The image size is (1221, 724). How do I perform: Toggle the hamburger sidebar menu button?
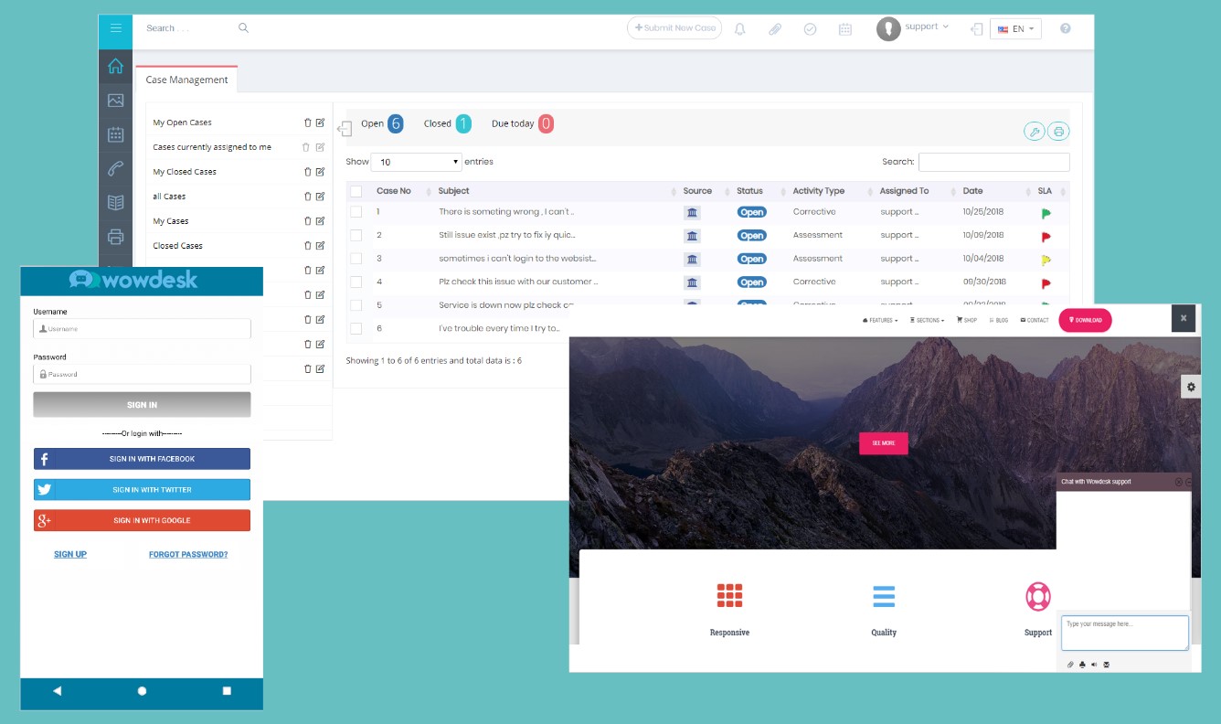(x=115, y=28)
